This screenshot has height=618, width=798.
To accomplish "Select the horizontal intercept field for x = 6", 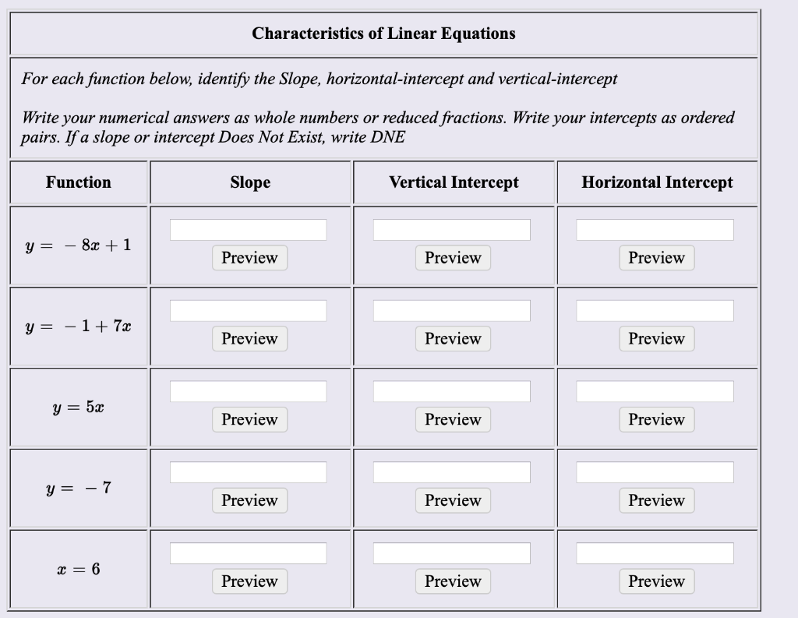I will click(x=656, y=553).
